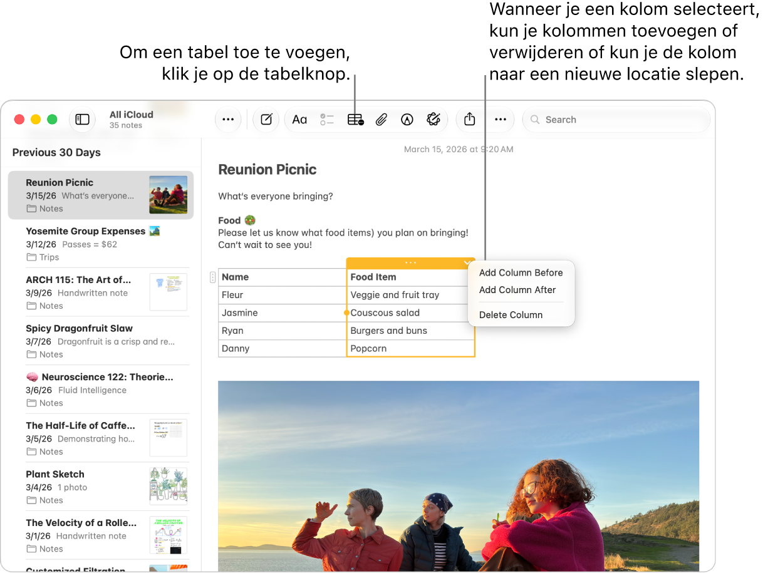Image resolution: width=763 pixels, height=573 pixels.
Task: Choose Add Column After
Action: (517, 290)
